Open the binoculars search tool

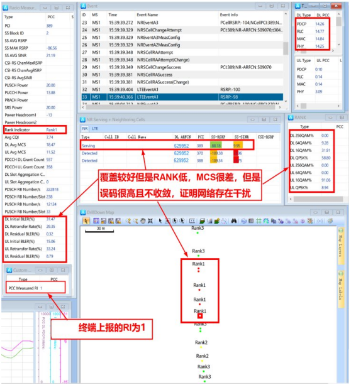(x=234, y=221)
